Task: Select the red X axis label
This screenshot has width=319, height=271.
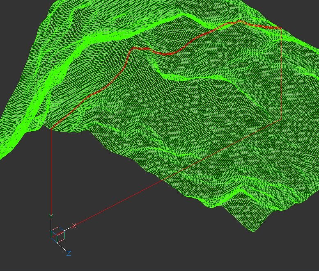Action: click(x=74, y=226)
